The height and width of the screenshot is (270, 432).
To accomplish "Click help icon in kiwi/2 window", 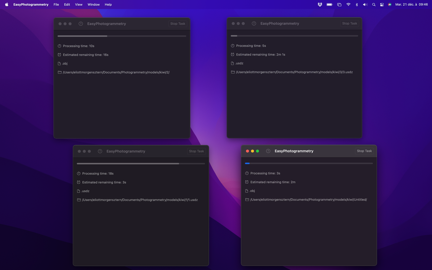I will click(81, 24).
